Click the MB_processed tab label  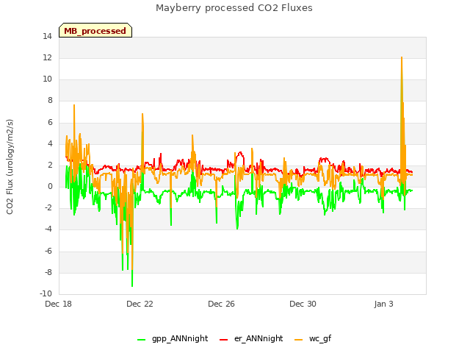[95, 31]
